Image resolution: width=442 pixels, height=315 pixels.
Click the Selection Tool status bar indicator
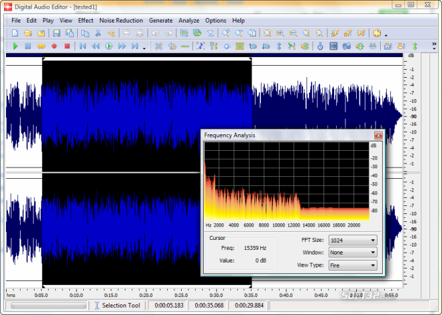point(117,306)
